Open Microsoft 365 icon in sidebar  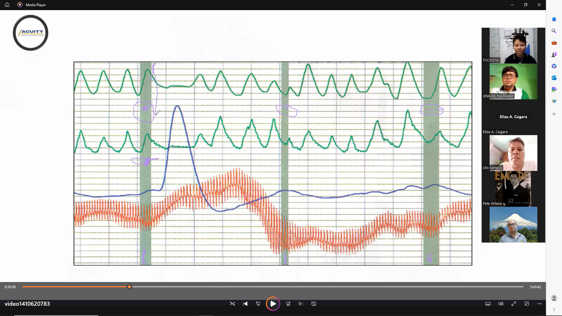(x=554, y=66)
